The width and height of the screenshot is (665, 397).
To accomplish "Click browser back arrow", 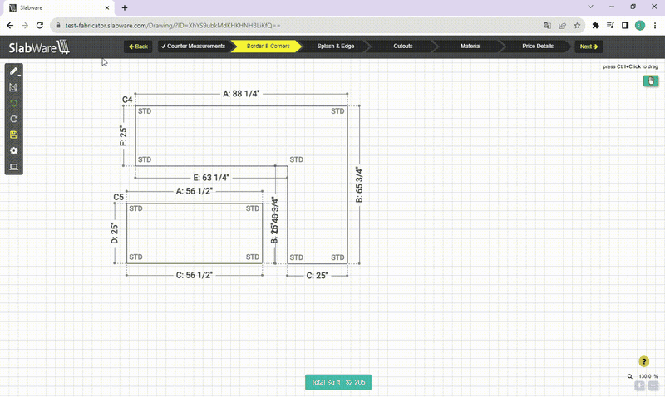I will click(10, 26).
